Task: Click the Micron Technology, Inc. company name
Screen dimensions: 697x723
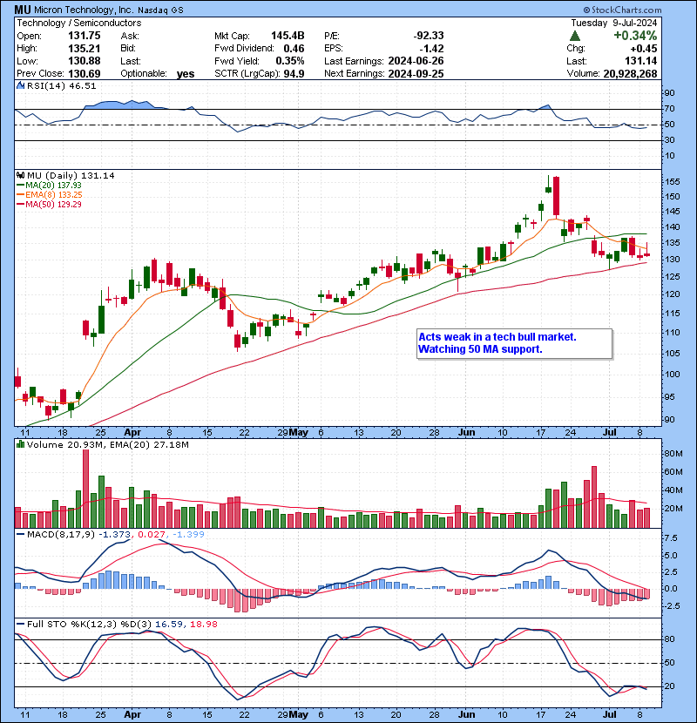Action: [x=82, y=10]
